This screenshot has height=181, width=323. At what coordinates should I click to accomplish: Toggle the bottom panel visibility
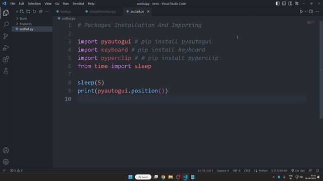point(284,4)
